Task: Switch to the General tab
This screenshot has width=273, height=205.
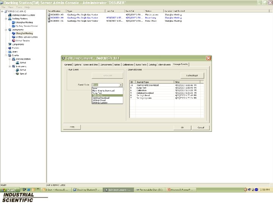Action: [68, 65]
